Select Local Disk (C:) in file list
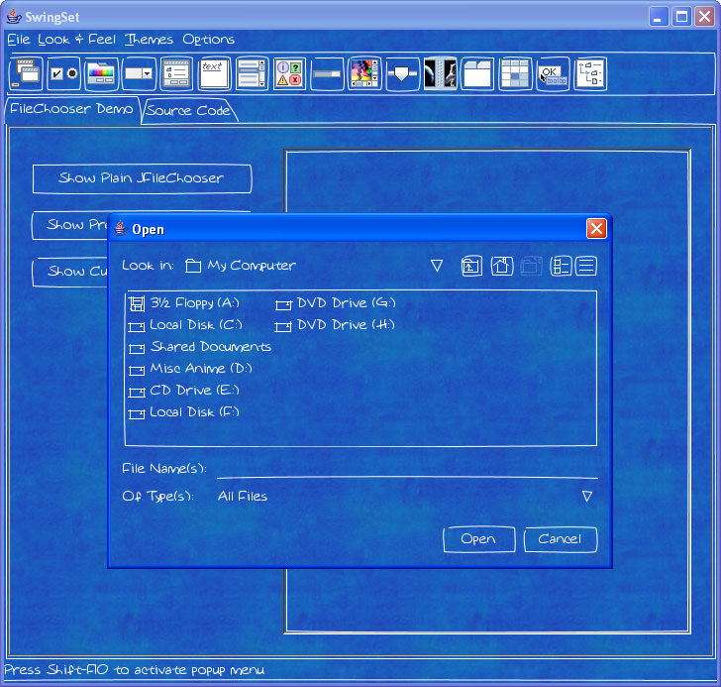This screenshot has height=687, width=721. (195, 325)
